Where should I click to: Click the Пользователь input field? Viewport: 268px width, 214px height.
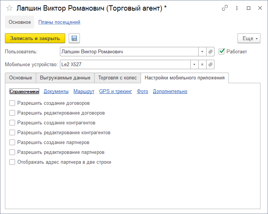(x=129, y=51)
